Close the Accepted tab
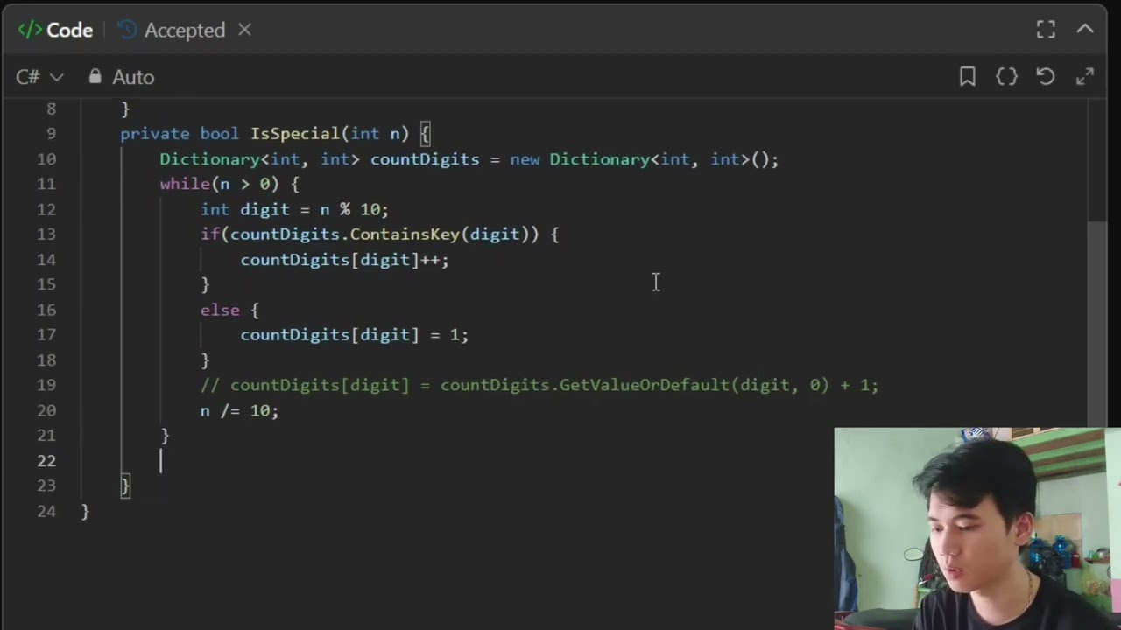Image resolution: width=1121 pixels, height=630 pixels. click(x=244, y=30)
